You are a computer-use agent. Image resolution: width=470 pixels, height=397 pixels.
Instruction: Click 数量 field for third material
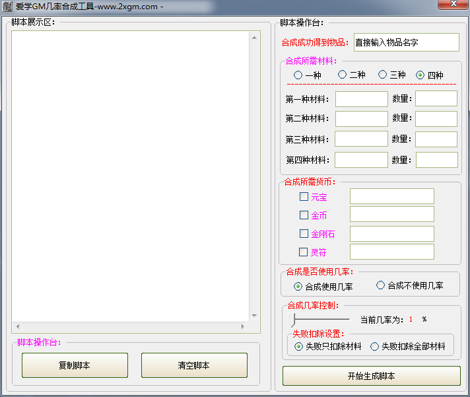[x=436, y=139]
